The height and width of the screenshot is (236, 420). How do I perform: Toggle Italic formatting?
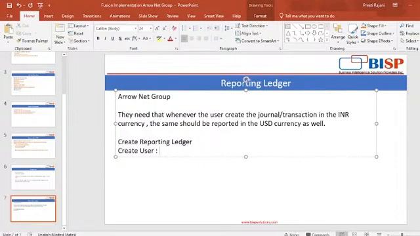pyautogui.click(x=106, y=39)
